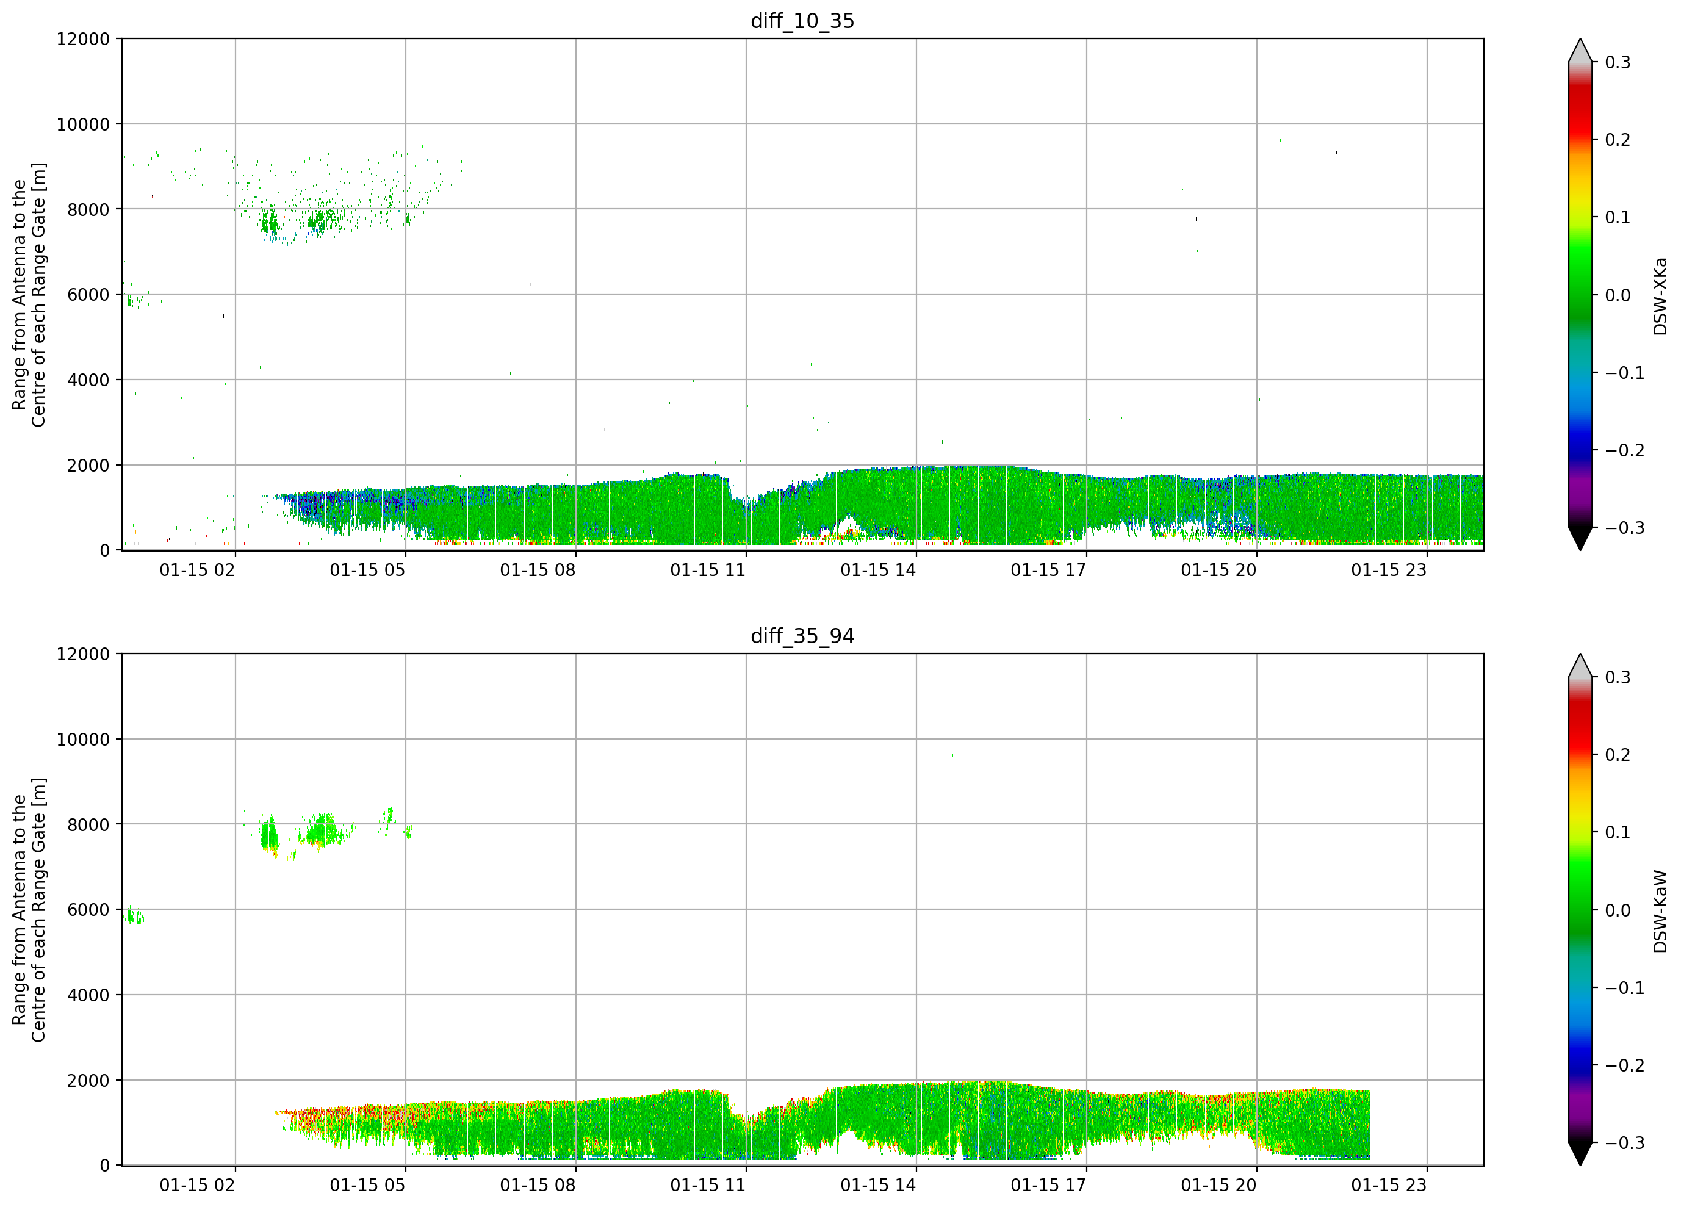
Task: Click the 0.1 tick on DSW-KaW colorbar
Action: (1618, 832)
